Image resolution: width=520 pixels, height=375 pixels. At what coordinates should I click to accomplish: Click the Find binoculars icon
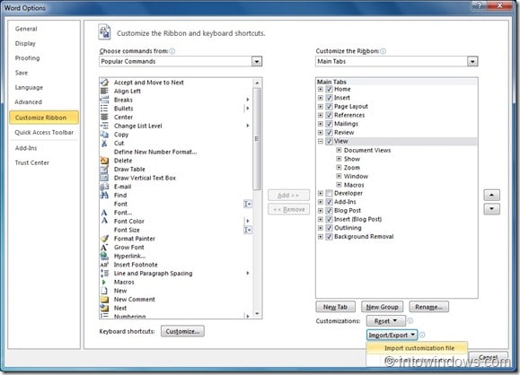[x=104, y=195]
